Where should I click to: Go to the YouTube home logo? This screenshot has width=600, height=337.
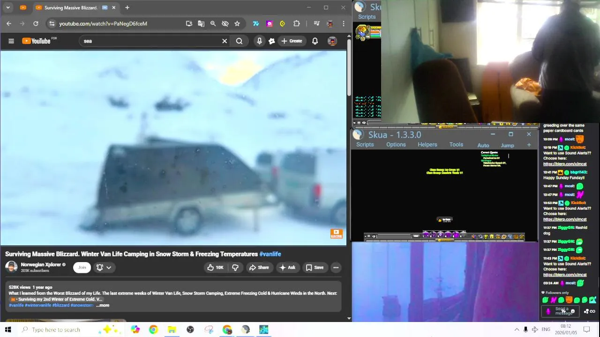36,41
